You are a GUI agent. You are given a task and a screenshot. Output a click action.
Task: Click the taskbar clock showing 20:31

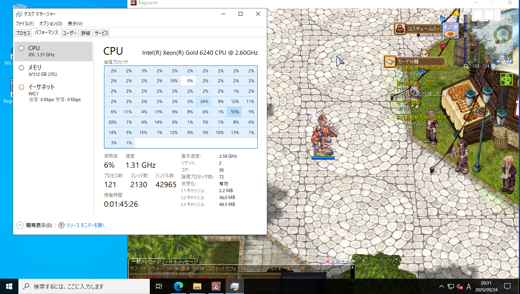coord(486,286)
